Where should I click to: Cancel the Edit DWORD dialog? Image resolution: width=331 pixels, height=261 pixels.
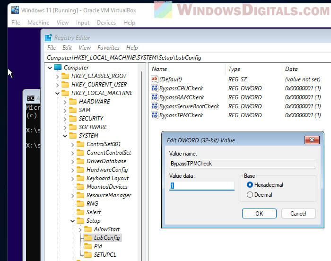click(x=298, y=214)
